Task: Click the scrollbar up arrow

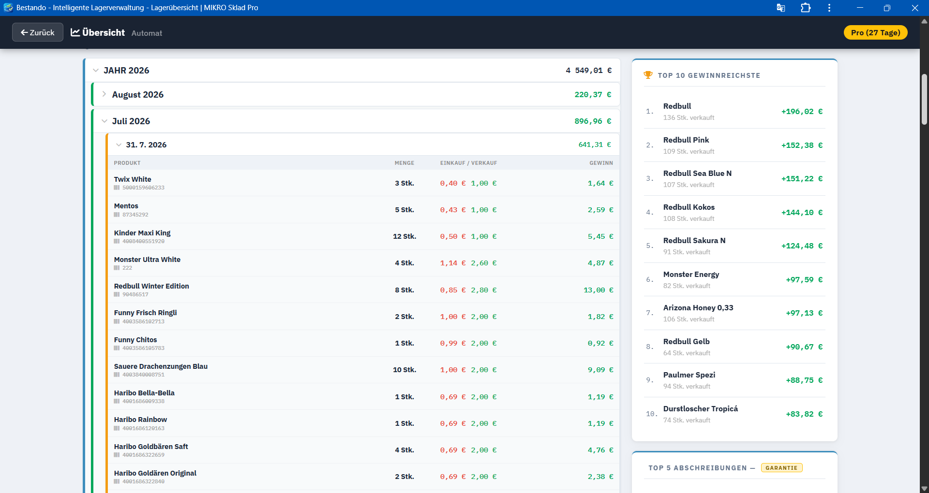Action: pyautogui.click(x=924, y=21)
